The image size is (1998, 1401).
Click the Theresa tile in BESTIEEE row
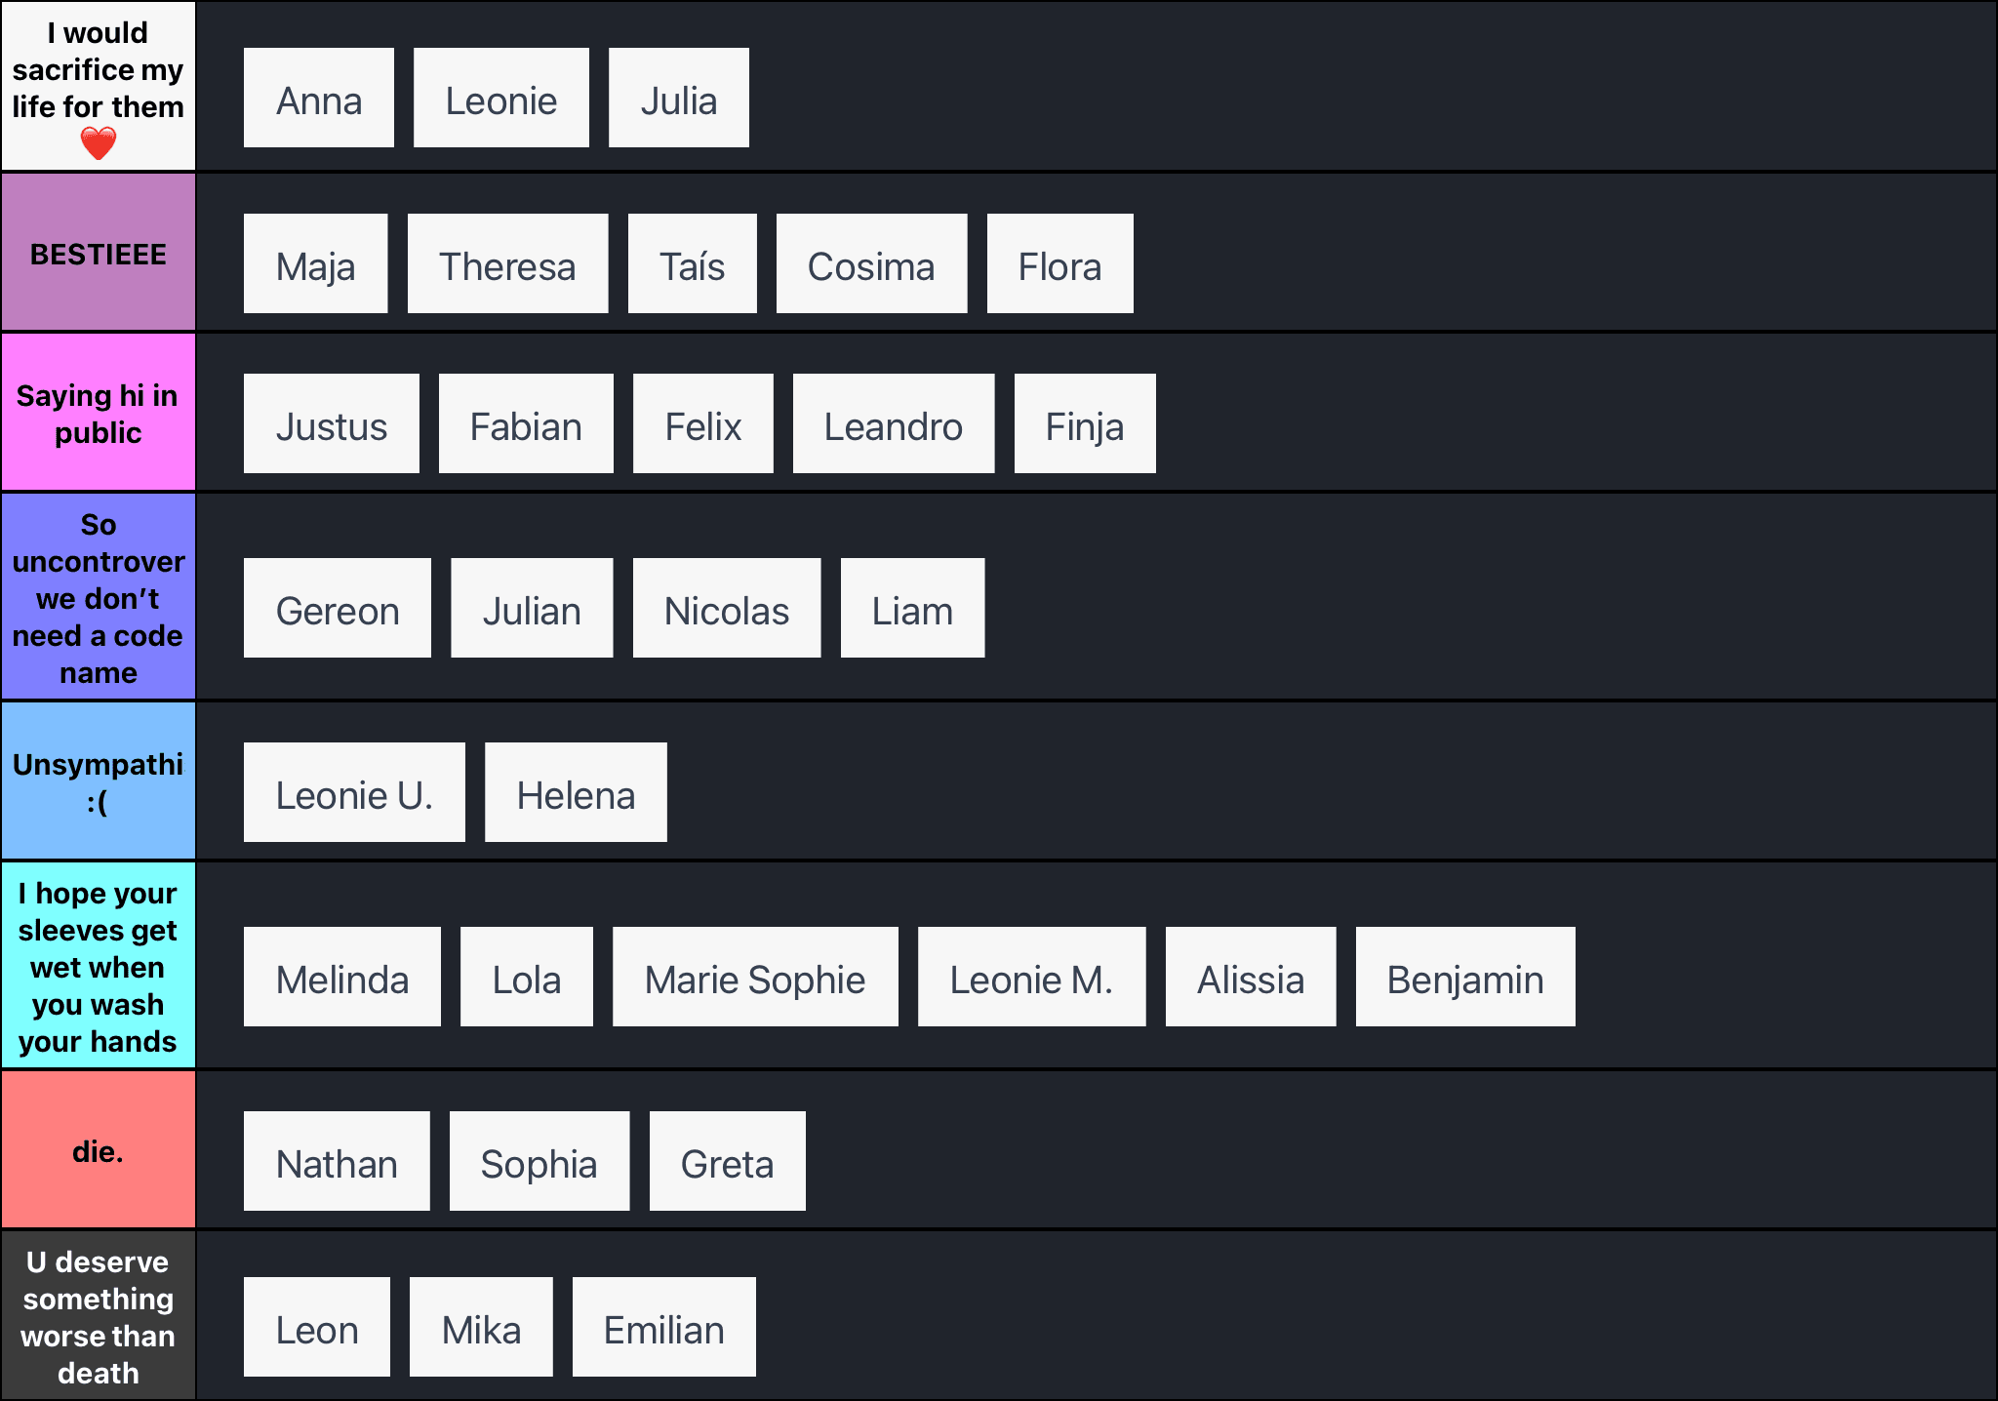tap(507, 264)
